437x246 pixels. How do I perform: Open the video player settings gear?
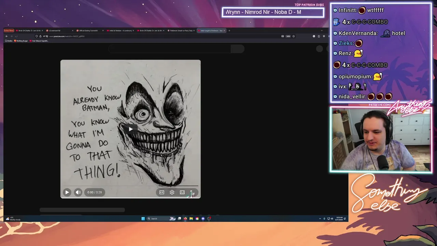coord(172,192)
